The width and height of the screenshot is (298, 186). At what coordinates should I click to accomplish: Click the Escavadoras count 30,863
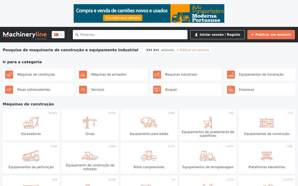pos(53,113)
